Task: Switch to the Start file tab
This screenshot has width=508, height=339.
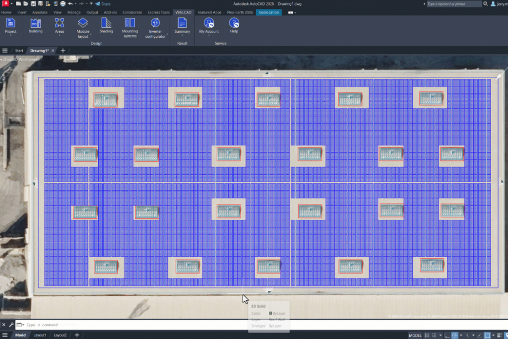Action: 19,51
